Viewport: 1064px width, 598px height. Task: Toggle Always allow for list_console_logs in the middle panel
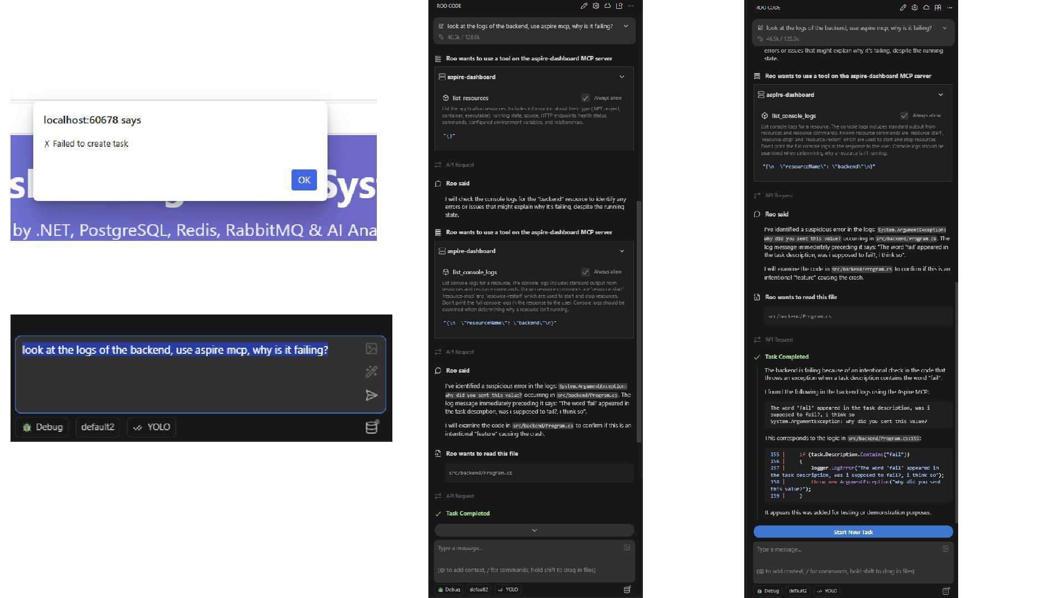[x=585, y=272]
